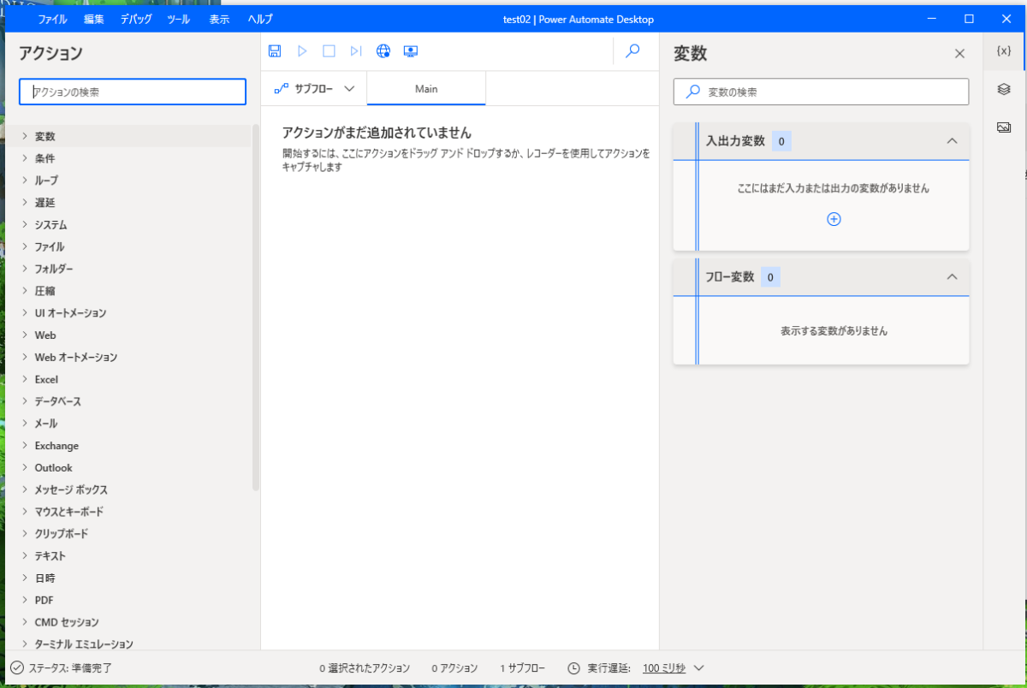This screenshot has width=1027, height=688.
Task: Collapse the 入出力変数 section
Action: click(952, 140)
